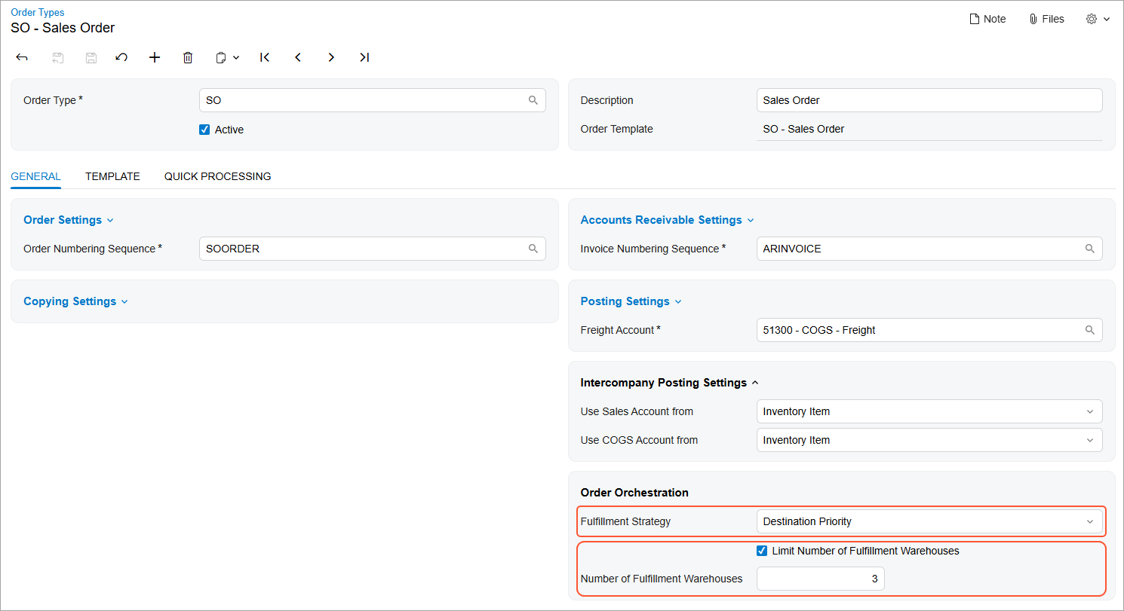The image size is (1124, 611).
Task: Click the Number of Fulfillment Warehouses field
Action: click(x=820, y=579)
